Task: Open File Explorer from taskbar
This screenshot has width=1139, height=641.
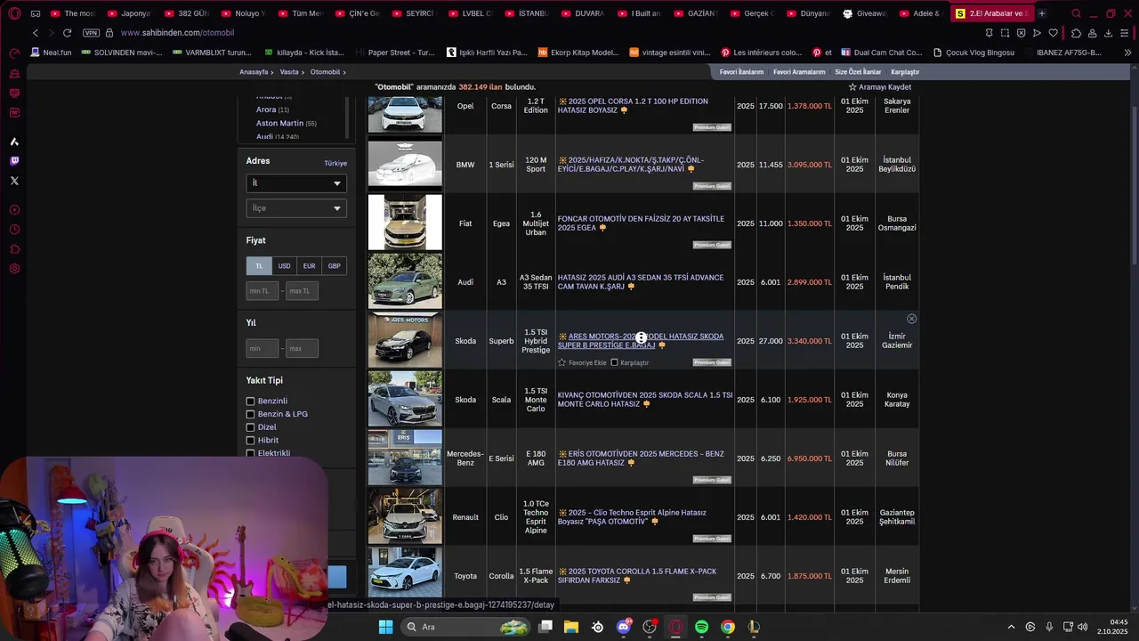Action: [x=571, y=627]
